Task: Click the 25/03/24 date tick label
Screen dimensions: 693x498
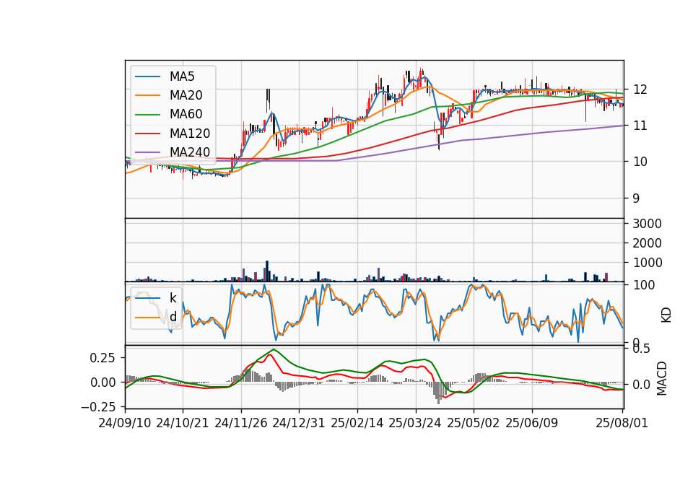Action: coord(415,423)
